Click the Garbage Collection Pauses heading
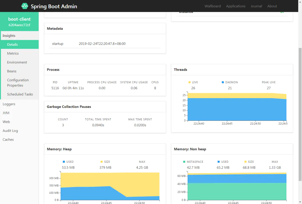The height and width of the screenshot is (204, 302). click(69, 107)
